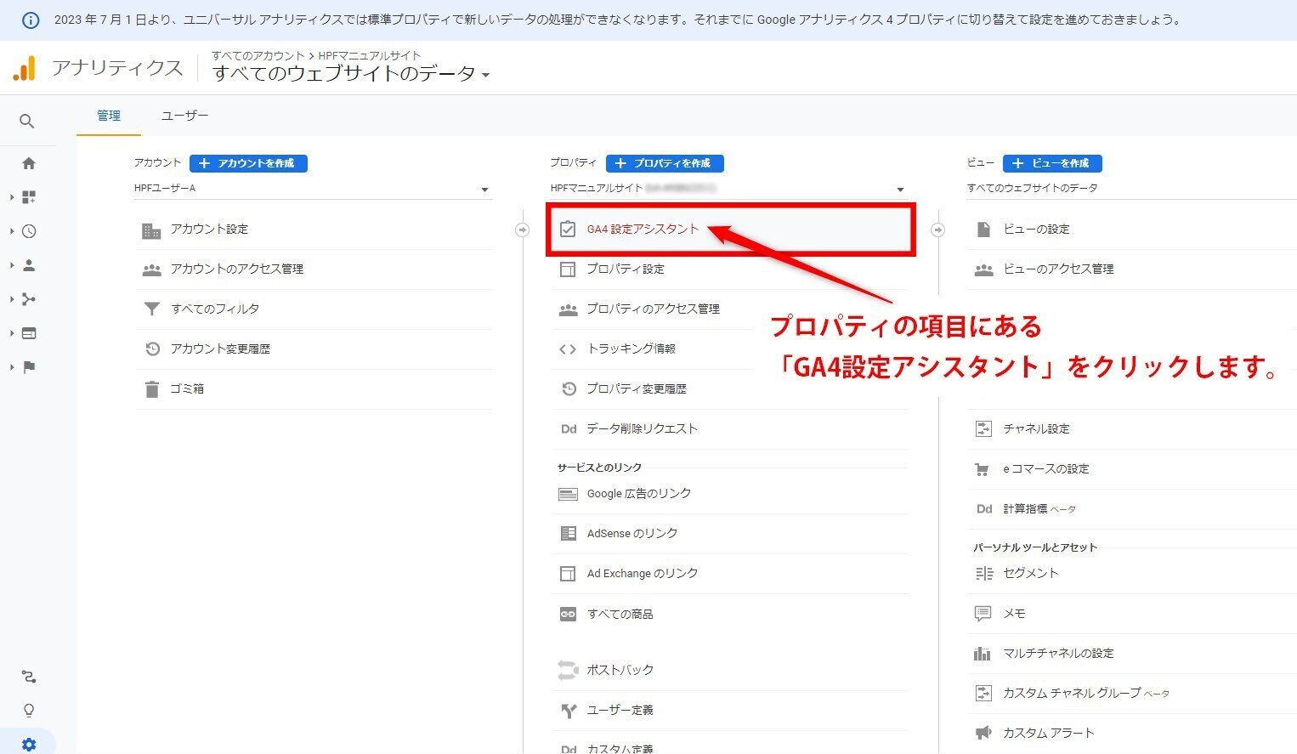Open view selector すべてのウェブサイトのデータ in header

(351, 74)
